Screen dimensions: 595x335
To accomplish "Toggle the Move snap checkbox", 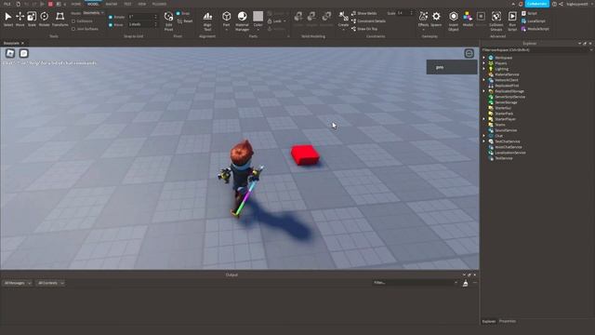I will click(111, 25).
